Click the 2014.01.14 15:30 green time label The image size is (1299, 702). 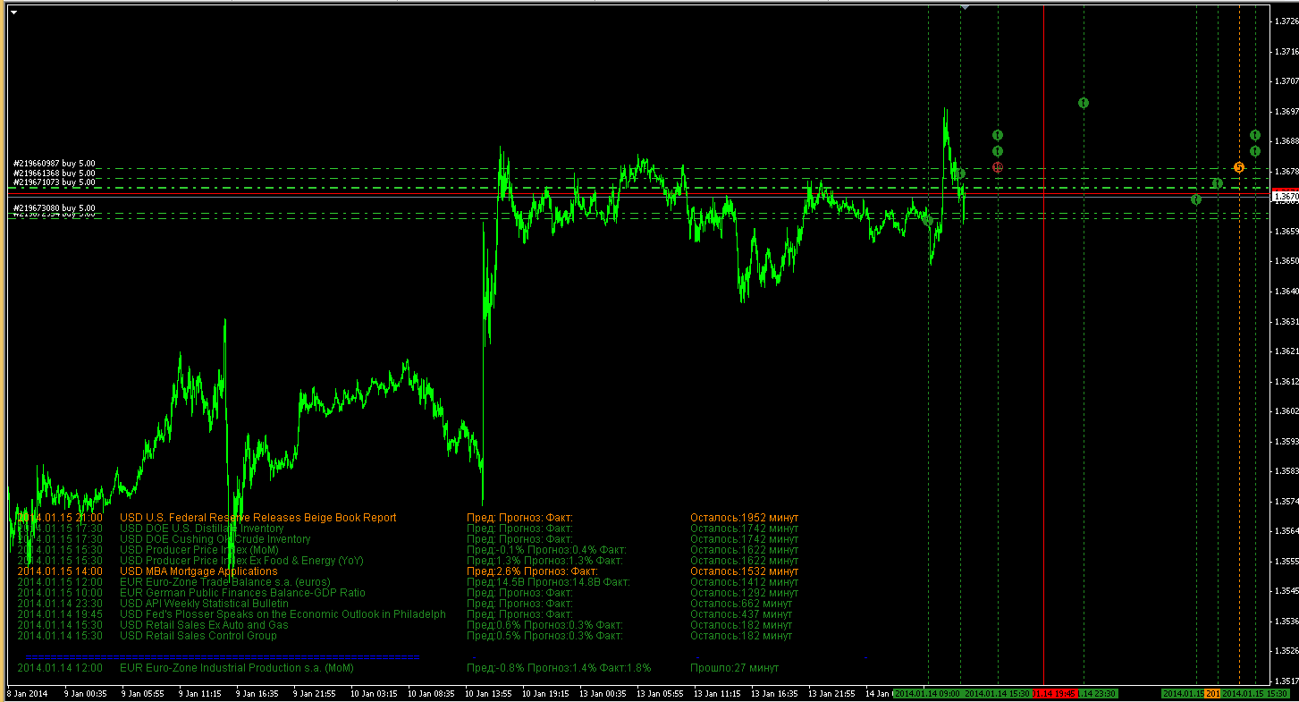[x=997, y=693]
